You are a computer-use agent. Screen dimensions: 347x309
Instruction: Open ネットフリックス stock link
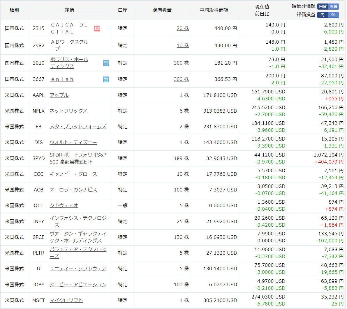68,111
